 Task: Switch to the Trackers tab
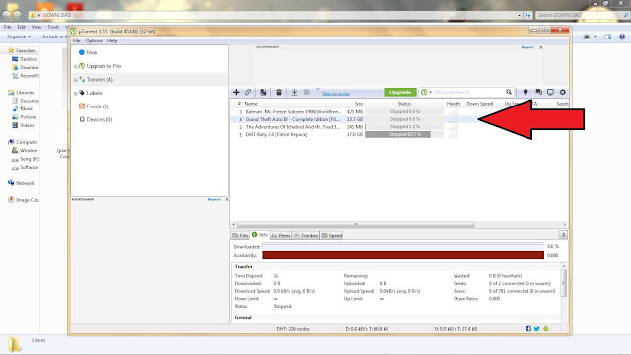[306, 235]
